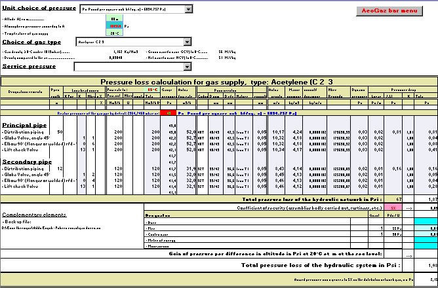Click Gain of pressure per altitude label
The width and height of the screenshot is (438, 288).
pos(275,254)
